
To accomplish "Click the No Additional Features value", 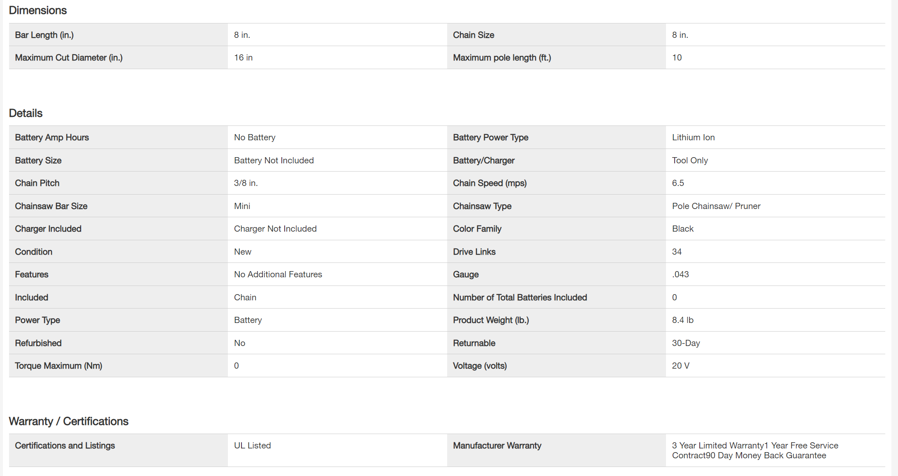I will [x=278, y=274].
